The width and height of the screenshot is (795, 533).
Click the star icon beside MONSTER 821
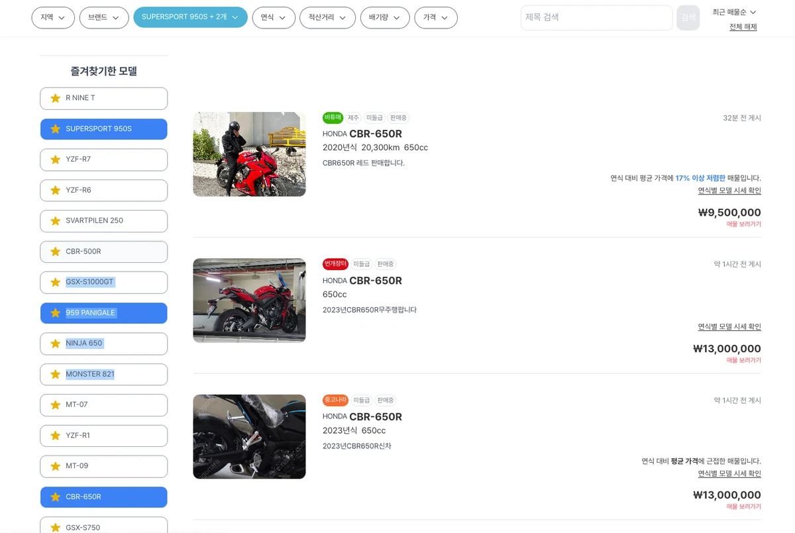coord(56,375)
